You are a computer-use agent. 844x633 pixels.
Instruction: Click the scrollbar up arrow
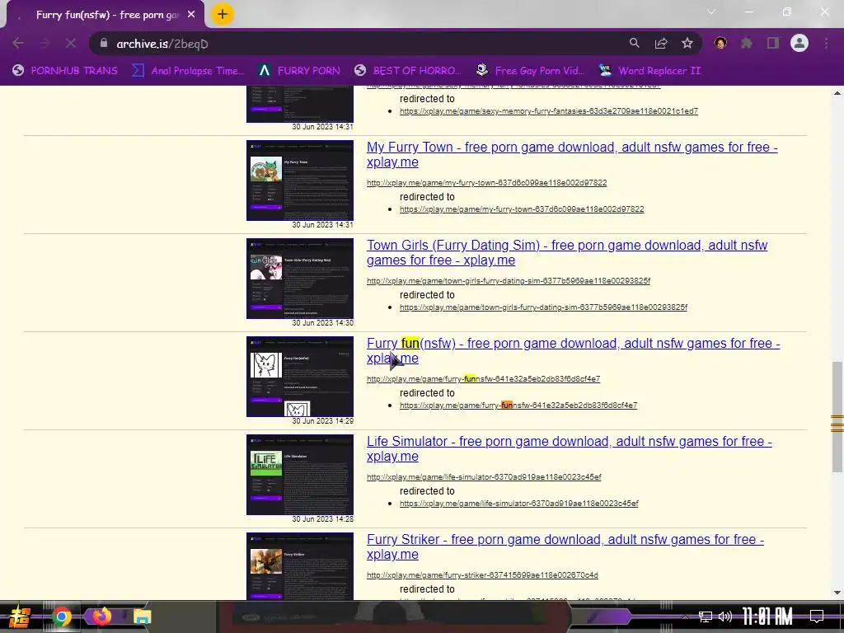tap(837, 93)
